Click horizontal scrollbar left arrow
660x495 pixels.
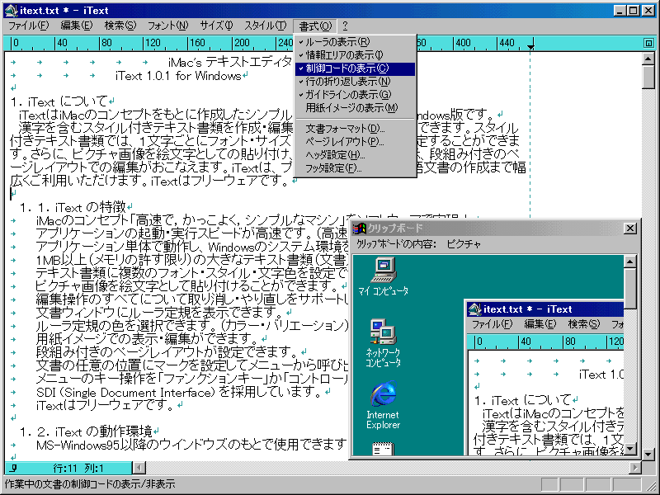139,468
